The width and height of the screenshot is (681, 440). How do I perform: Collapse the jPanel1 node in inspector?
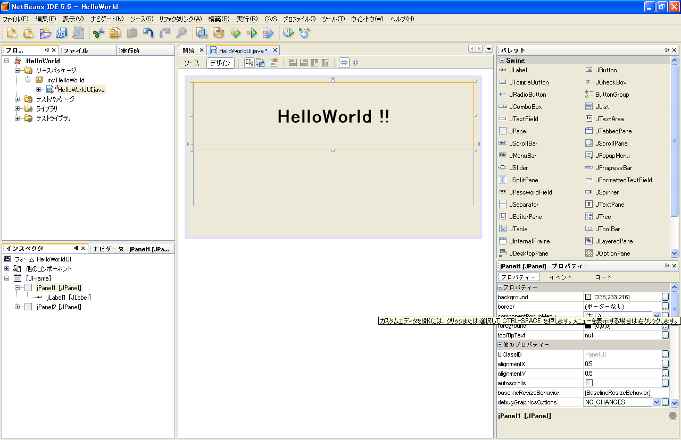coord(17,288)
